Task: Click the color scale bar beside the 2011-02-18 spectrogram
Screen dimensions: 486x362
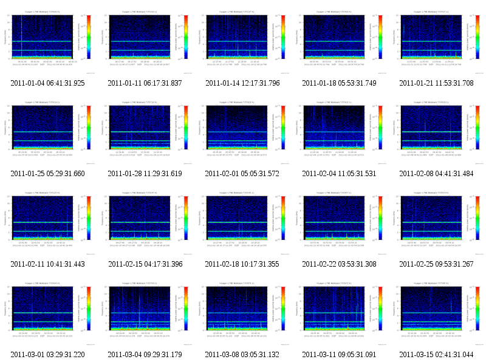Action: [283, 218]
